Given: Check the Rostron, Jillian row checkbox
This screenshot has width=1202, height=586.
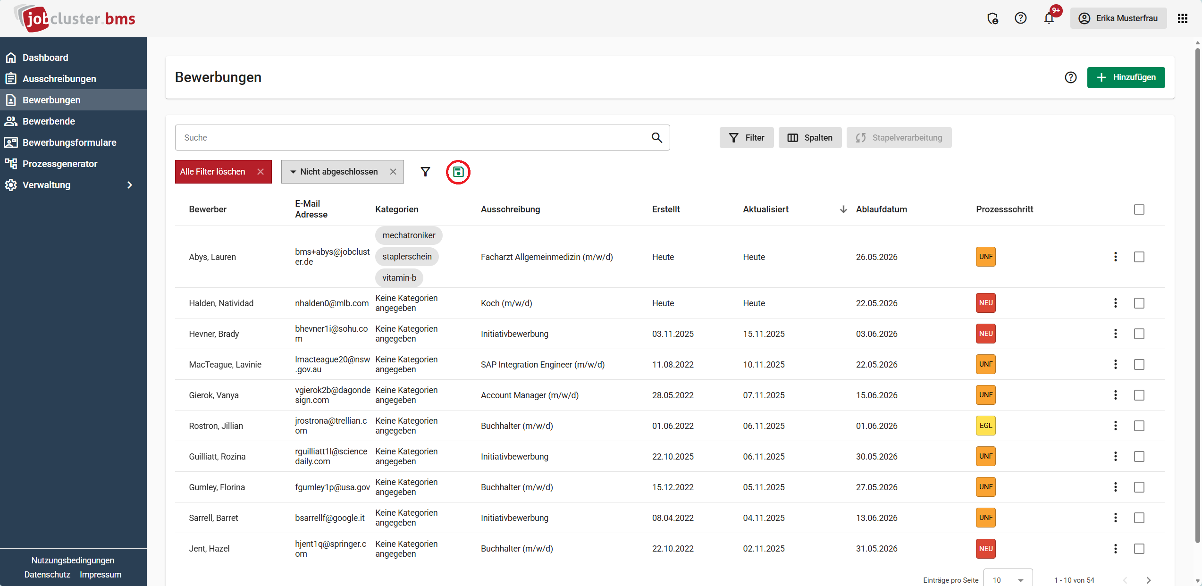Looking at the screenshot, I should point(1139,426).
